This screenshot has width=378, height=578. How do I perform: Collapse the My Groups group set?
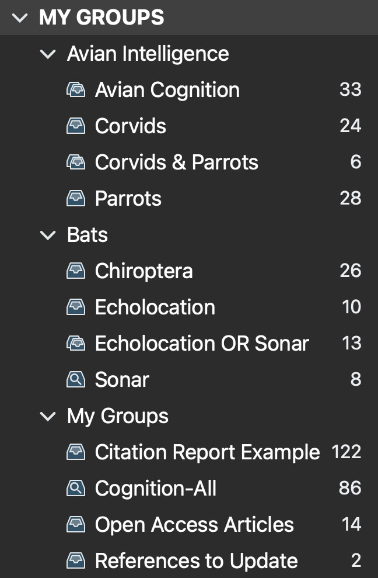47,417
